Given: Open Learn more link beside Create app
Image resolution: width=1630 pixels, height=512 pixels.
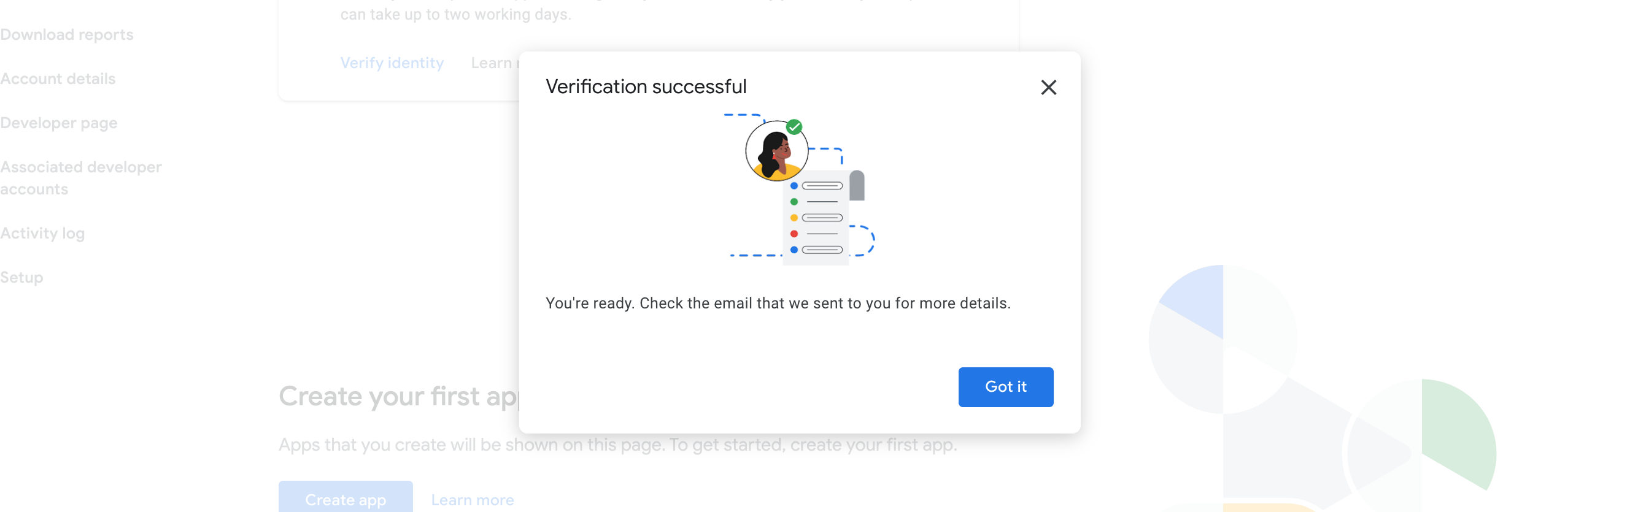Looking at the screenshot, I should click(472, 500).
